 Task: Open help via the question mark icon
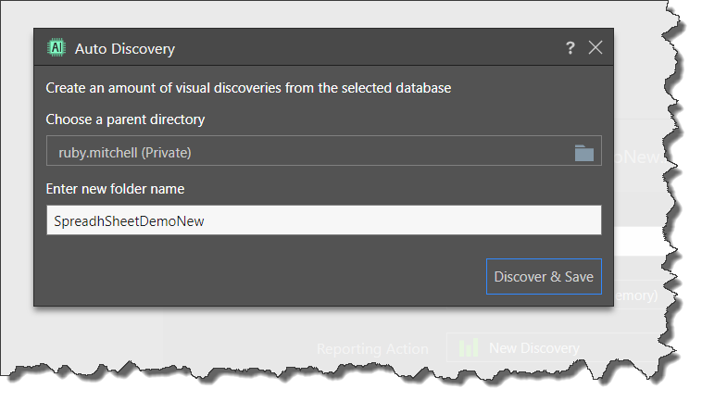pyautogui.click(x=570, y=47)
